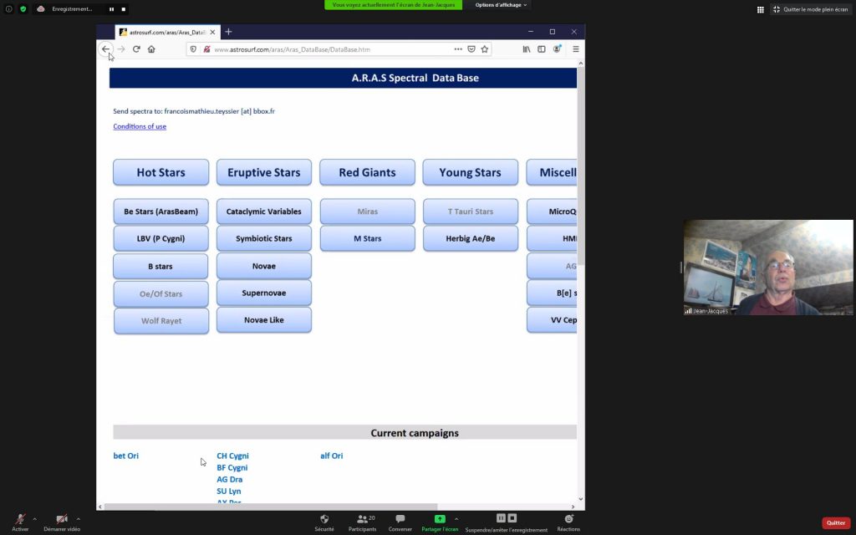Close the astrosurf.com tab
The image size is (856, 535).
click(212, 33)
